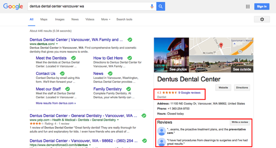Click the blue magnifier search button
The height and width of the screenshot is (148, 276).
[x=161, y=6]
